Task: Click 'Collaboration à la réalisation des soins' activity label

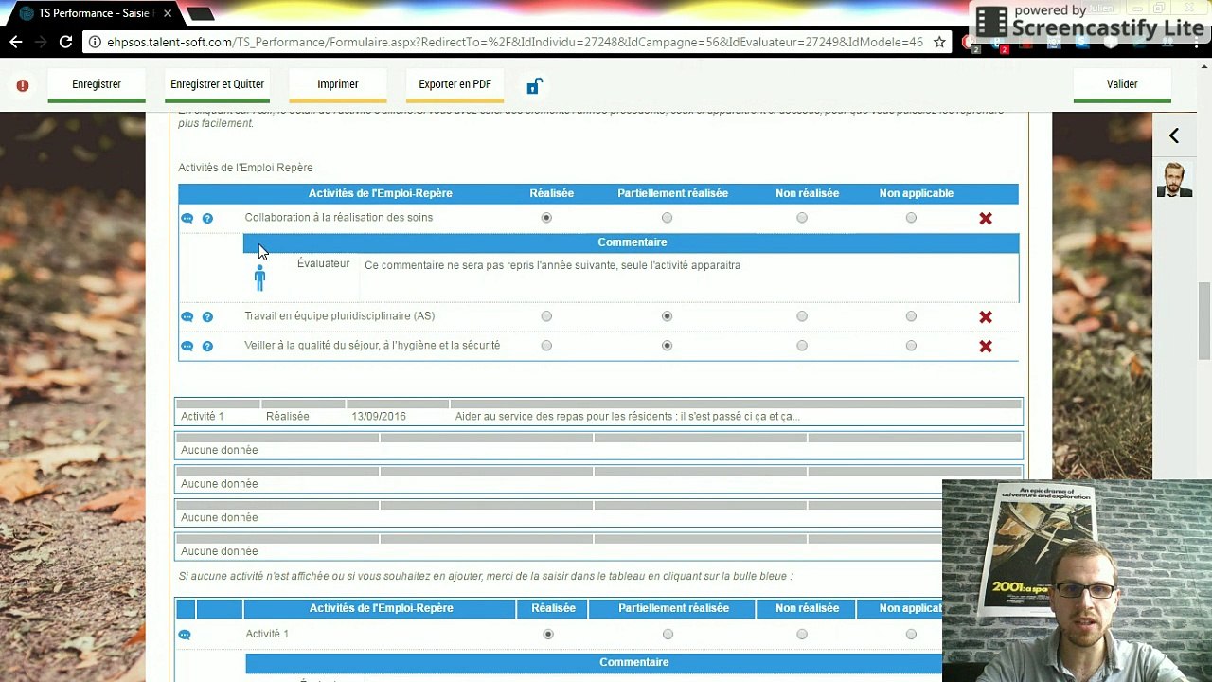Action: 338,218
